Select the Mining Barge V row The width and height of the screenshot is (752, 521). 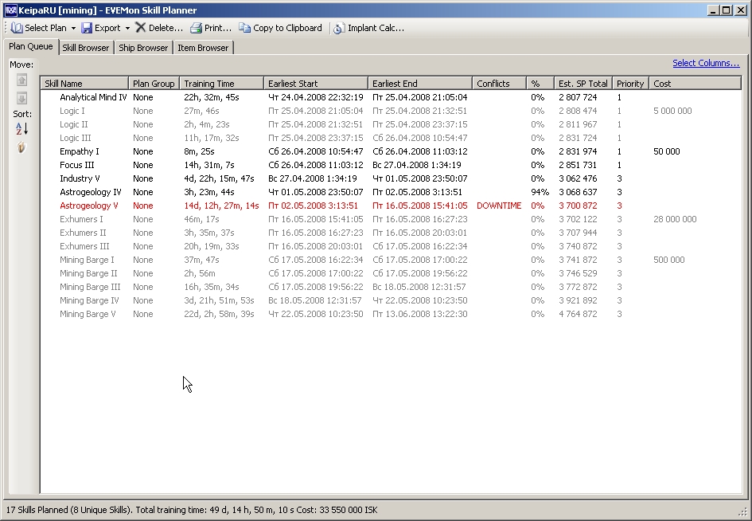click(x=391, y=314)
